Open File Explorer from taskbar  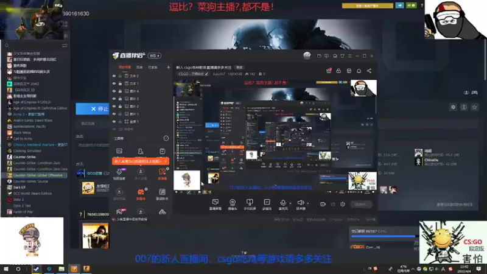click(x=61, y=269)
